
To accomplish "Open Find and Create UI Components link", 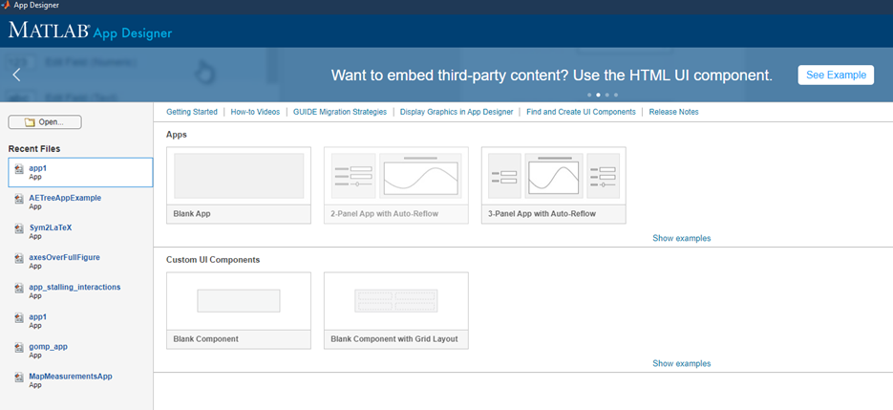I will (581, 112).
